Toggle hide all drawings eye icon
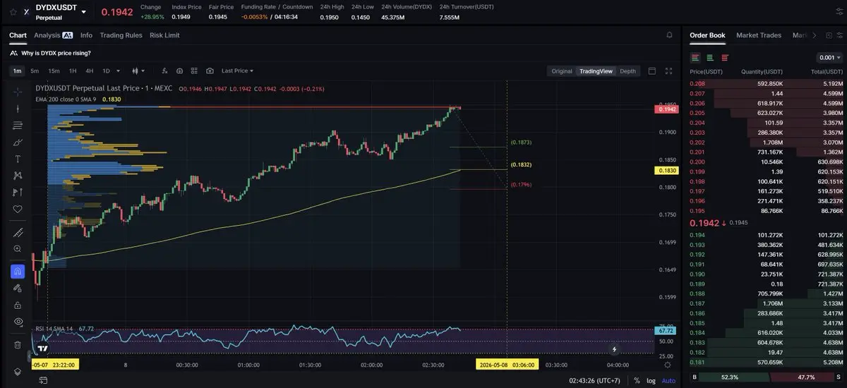The image size is (847, 388). point(18,322)
